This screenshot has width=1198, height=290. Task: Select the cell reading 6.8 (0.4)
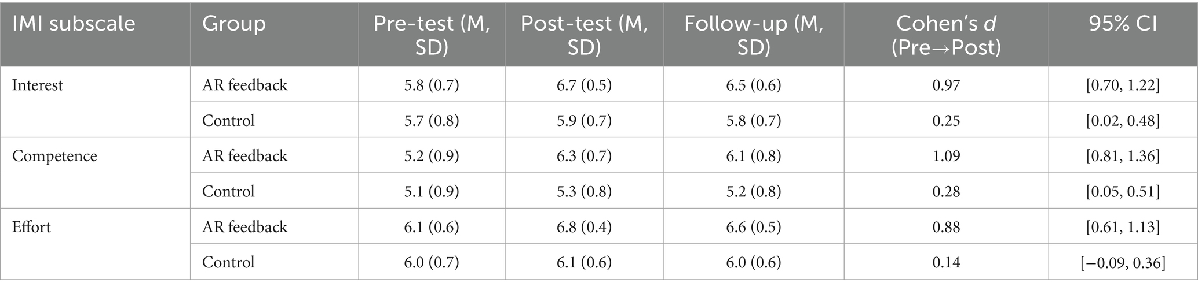(584, 227)
